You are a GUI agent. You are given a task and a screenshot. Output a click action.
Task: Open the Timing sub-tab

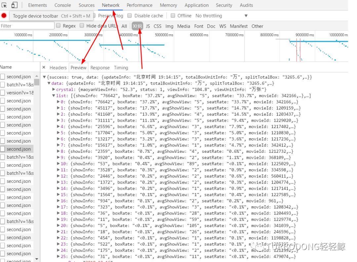coord(121,68)
